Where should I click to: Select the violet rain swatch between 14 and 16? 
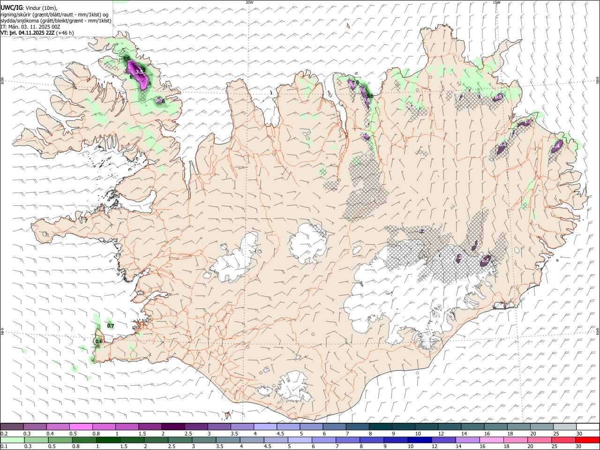pos(467,440)
